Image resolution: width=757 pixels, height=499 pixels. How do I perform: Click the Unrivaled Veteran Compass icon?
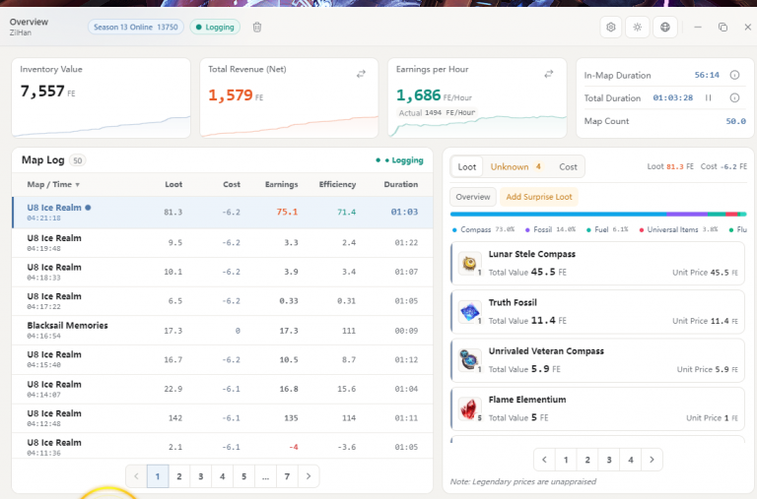tap(469, 360)
